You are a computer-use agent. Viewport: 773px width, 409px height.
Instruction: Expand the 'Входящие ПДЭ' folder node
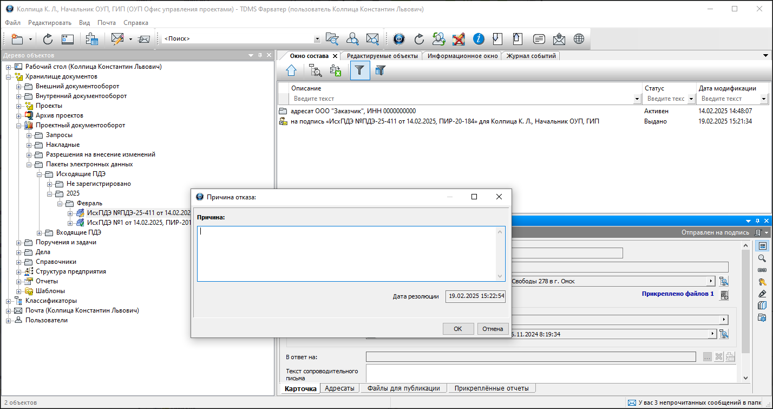[x=40, y=232]
